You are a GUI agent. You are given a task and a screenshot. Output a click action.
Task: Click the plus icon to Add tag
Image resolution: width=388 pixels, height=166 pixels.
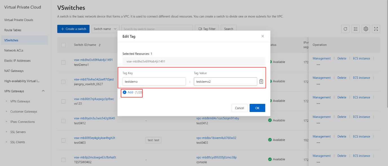(125, 92)
